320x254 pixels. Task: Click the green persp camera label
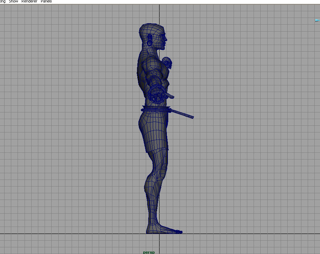(x=149, y=252)
